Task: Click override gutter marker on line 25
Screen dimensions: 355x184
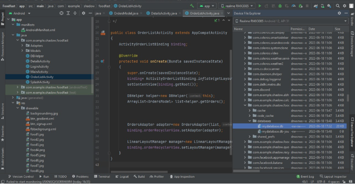Action: [x=102, y=61]
